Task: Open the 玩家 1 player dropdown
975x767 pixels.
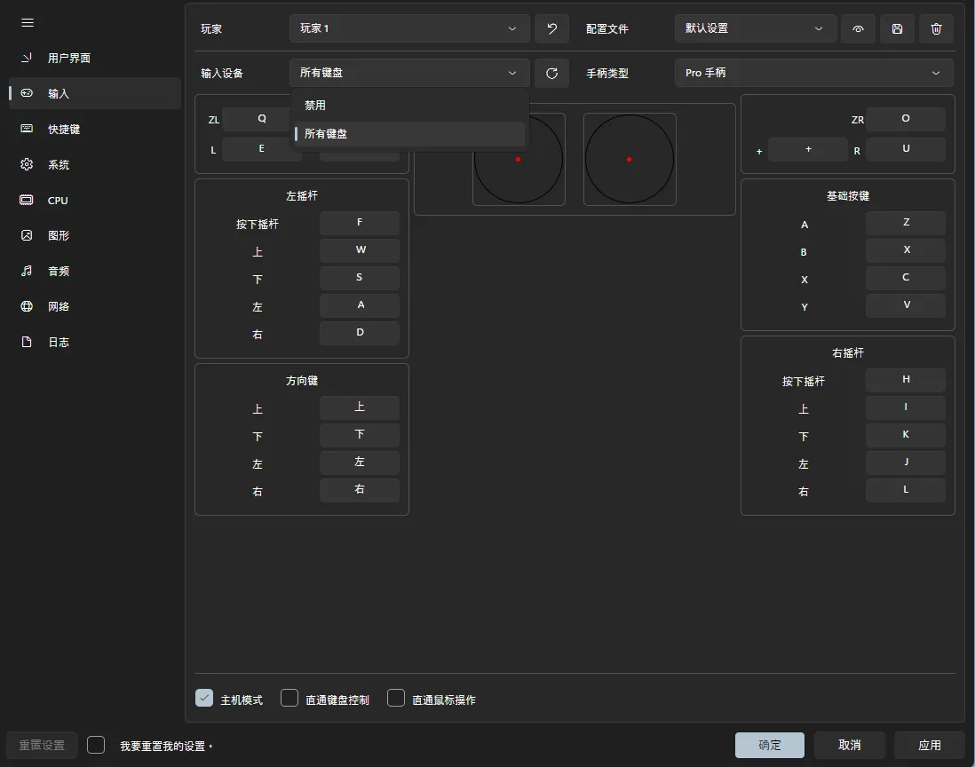Action: [x=408, y=28]
